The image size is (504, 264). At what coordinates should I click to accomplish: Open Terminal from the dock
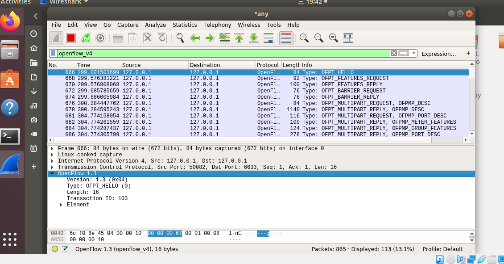coord(10,137)
